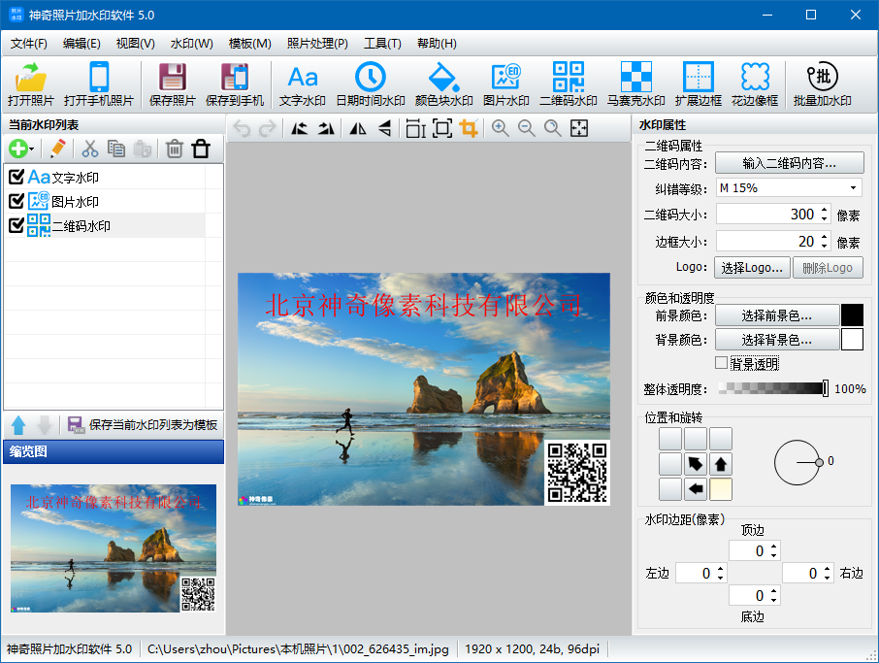
Task: Click the 二维码大小 300 input field
Action: click(766, 215)
